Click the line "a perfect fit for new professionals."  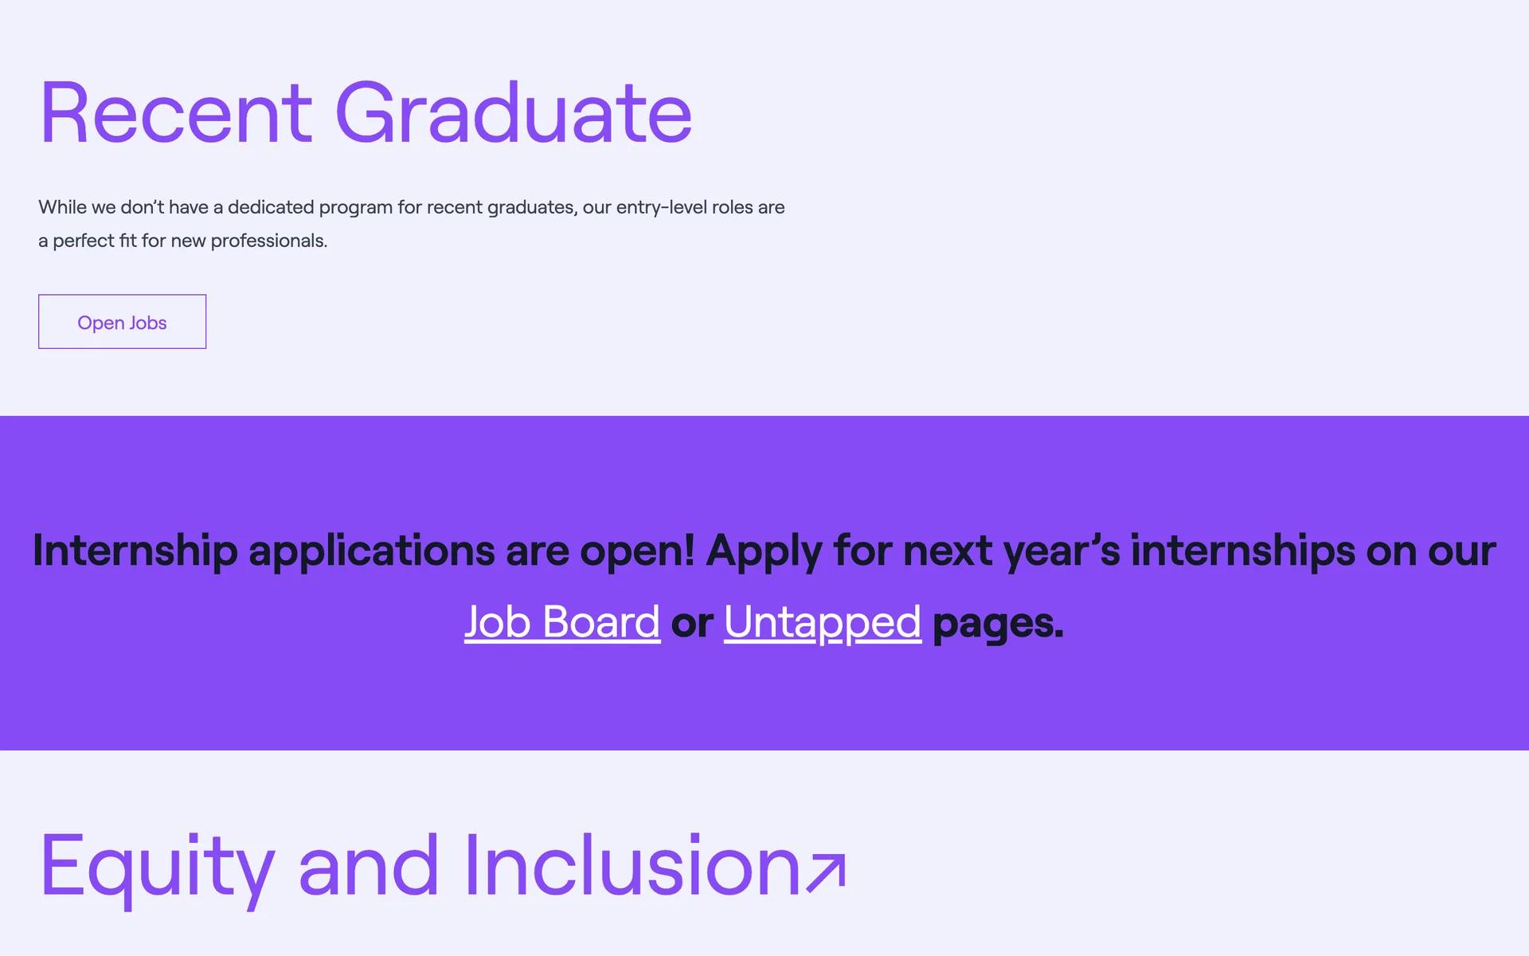click(183, 241)
